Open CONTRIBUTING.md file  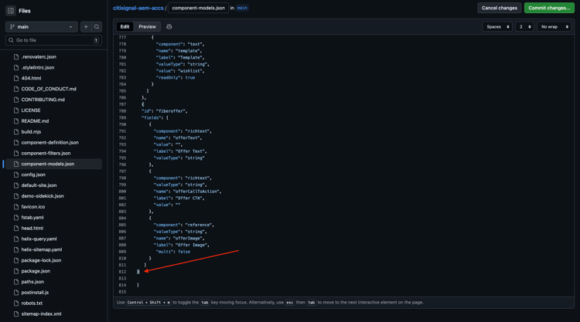pyautogui.click(x=43, y=100)
